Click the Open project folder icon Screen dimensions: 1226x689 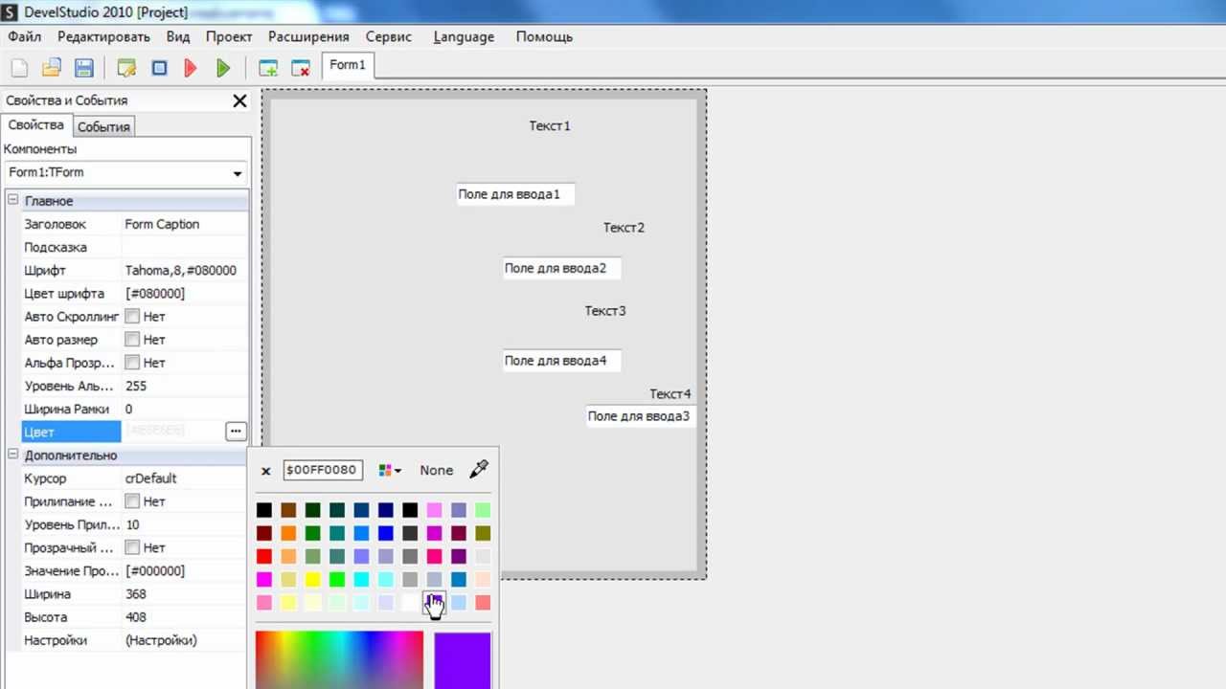point(52,68)
